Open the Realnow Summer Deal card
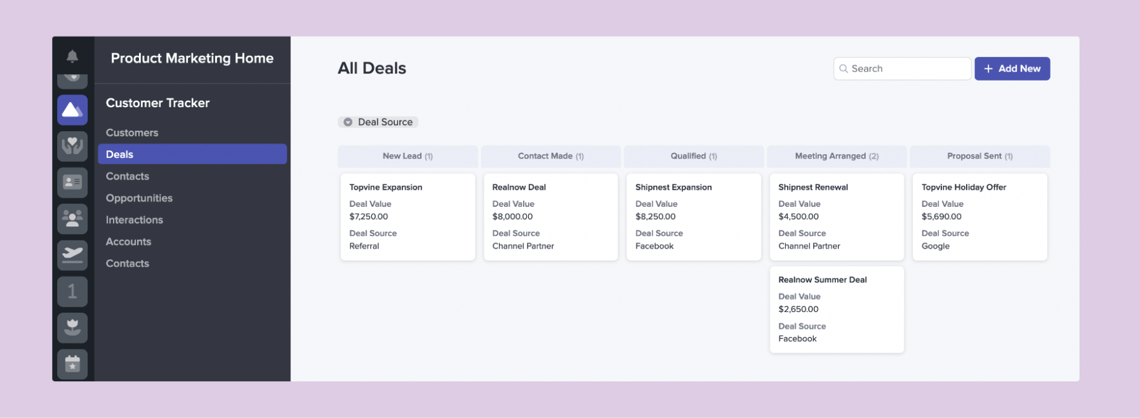Image resolution: width=1140 pixels, height=418 pixels. tap(837, 309)
